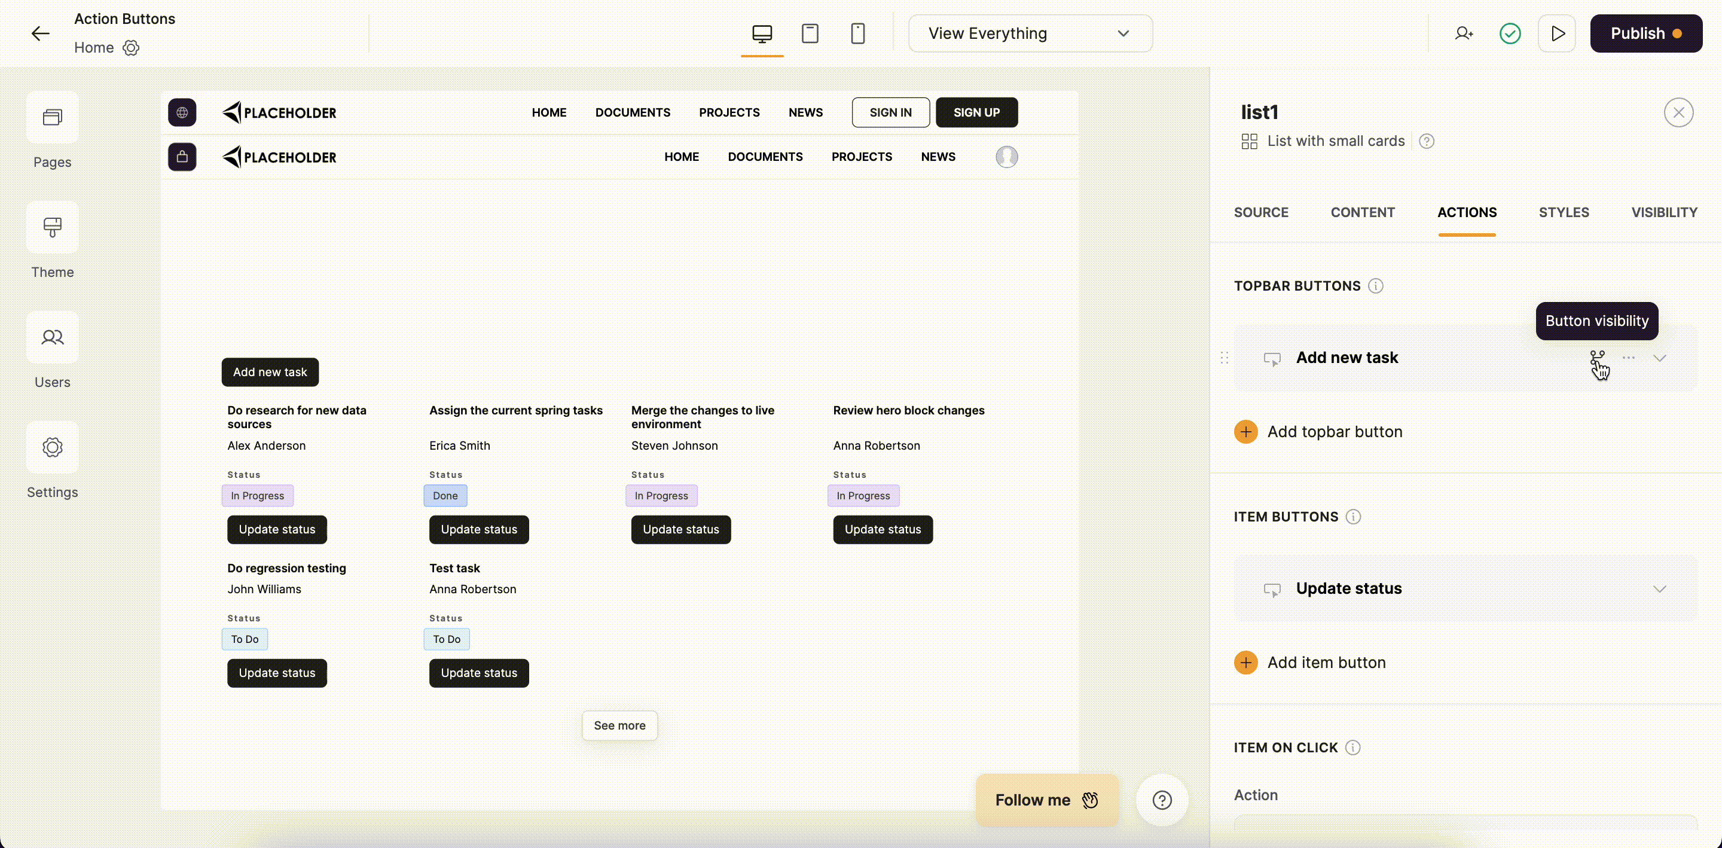Viewport: 1722px width, 848px height.
Task: Click the See more button
Action: (619, 725)
